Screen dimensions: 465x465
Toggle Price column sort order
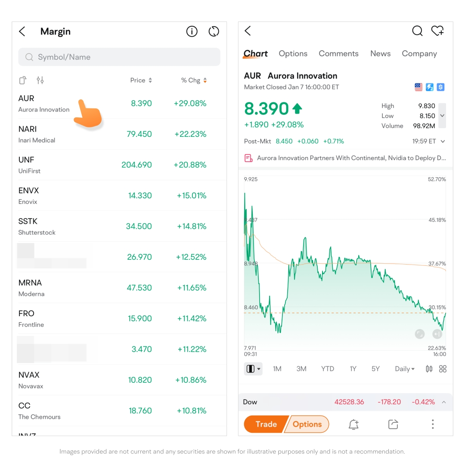[x=141, y=80]
